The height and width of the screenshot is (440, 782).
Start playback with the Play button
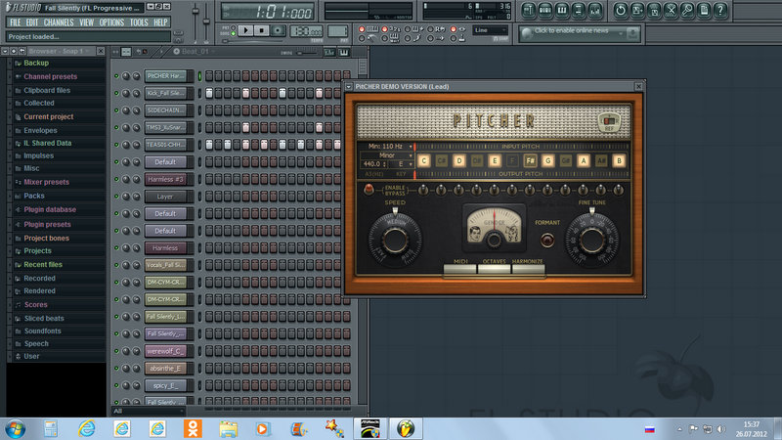point(245,30)
